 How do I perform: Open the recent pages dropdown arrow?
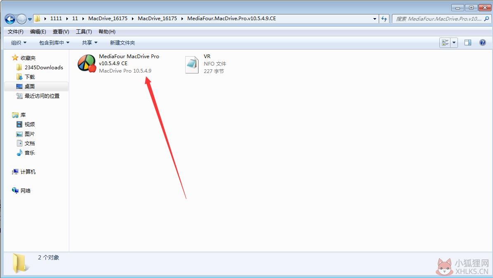[x=30, y=19]
